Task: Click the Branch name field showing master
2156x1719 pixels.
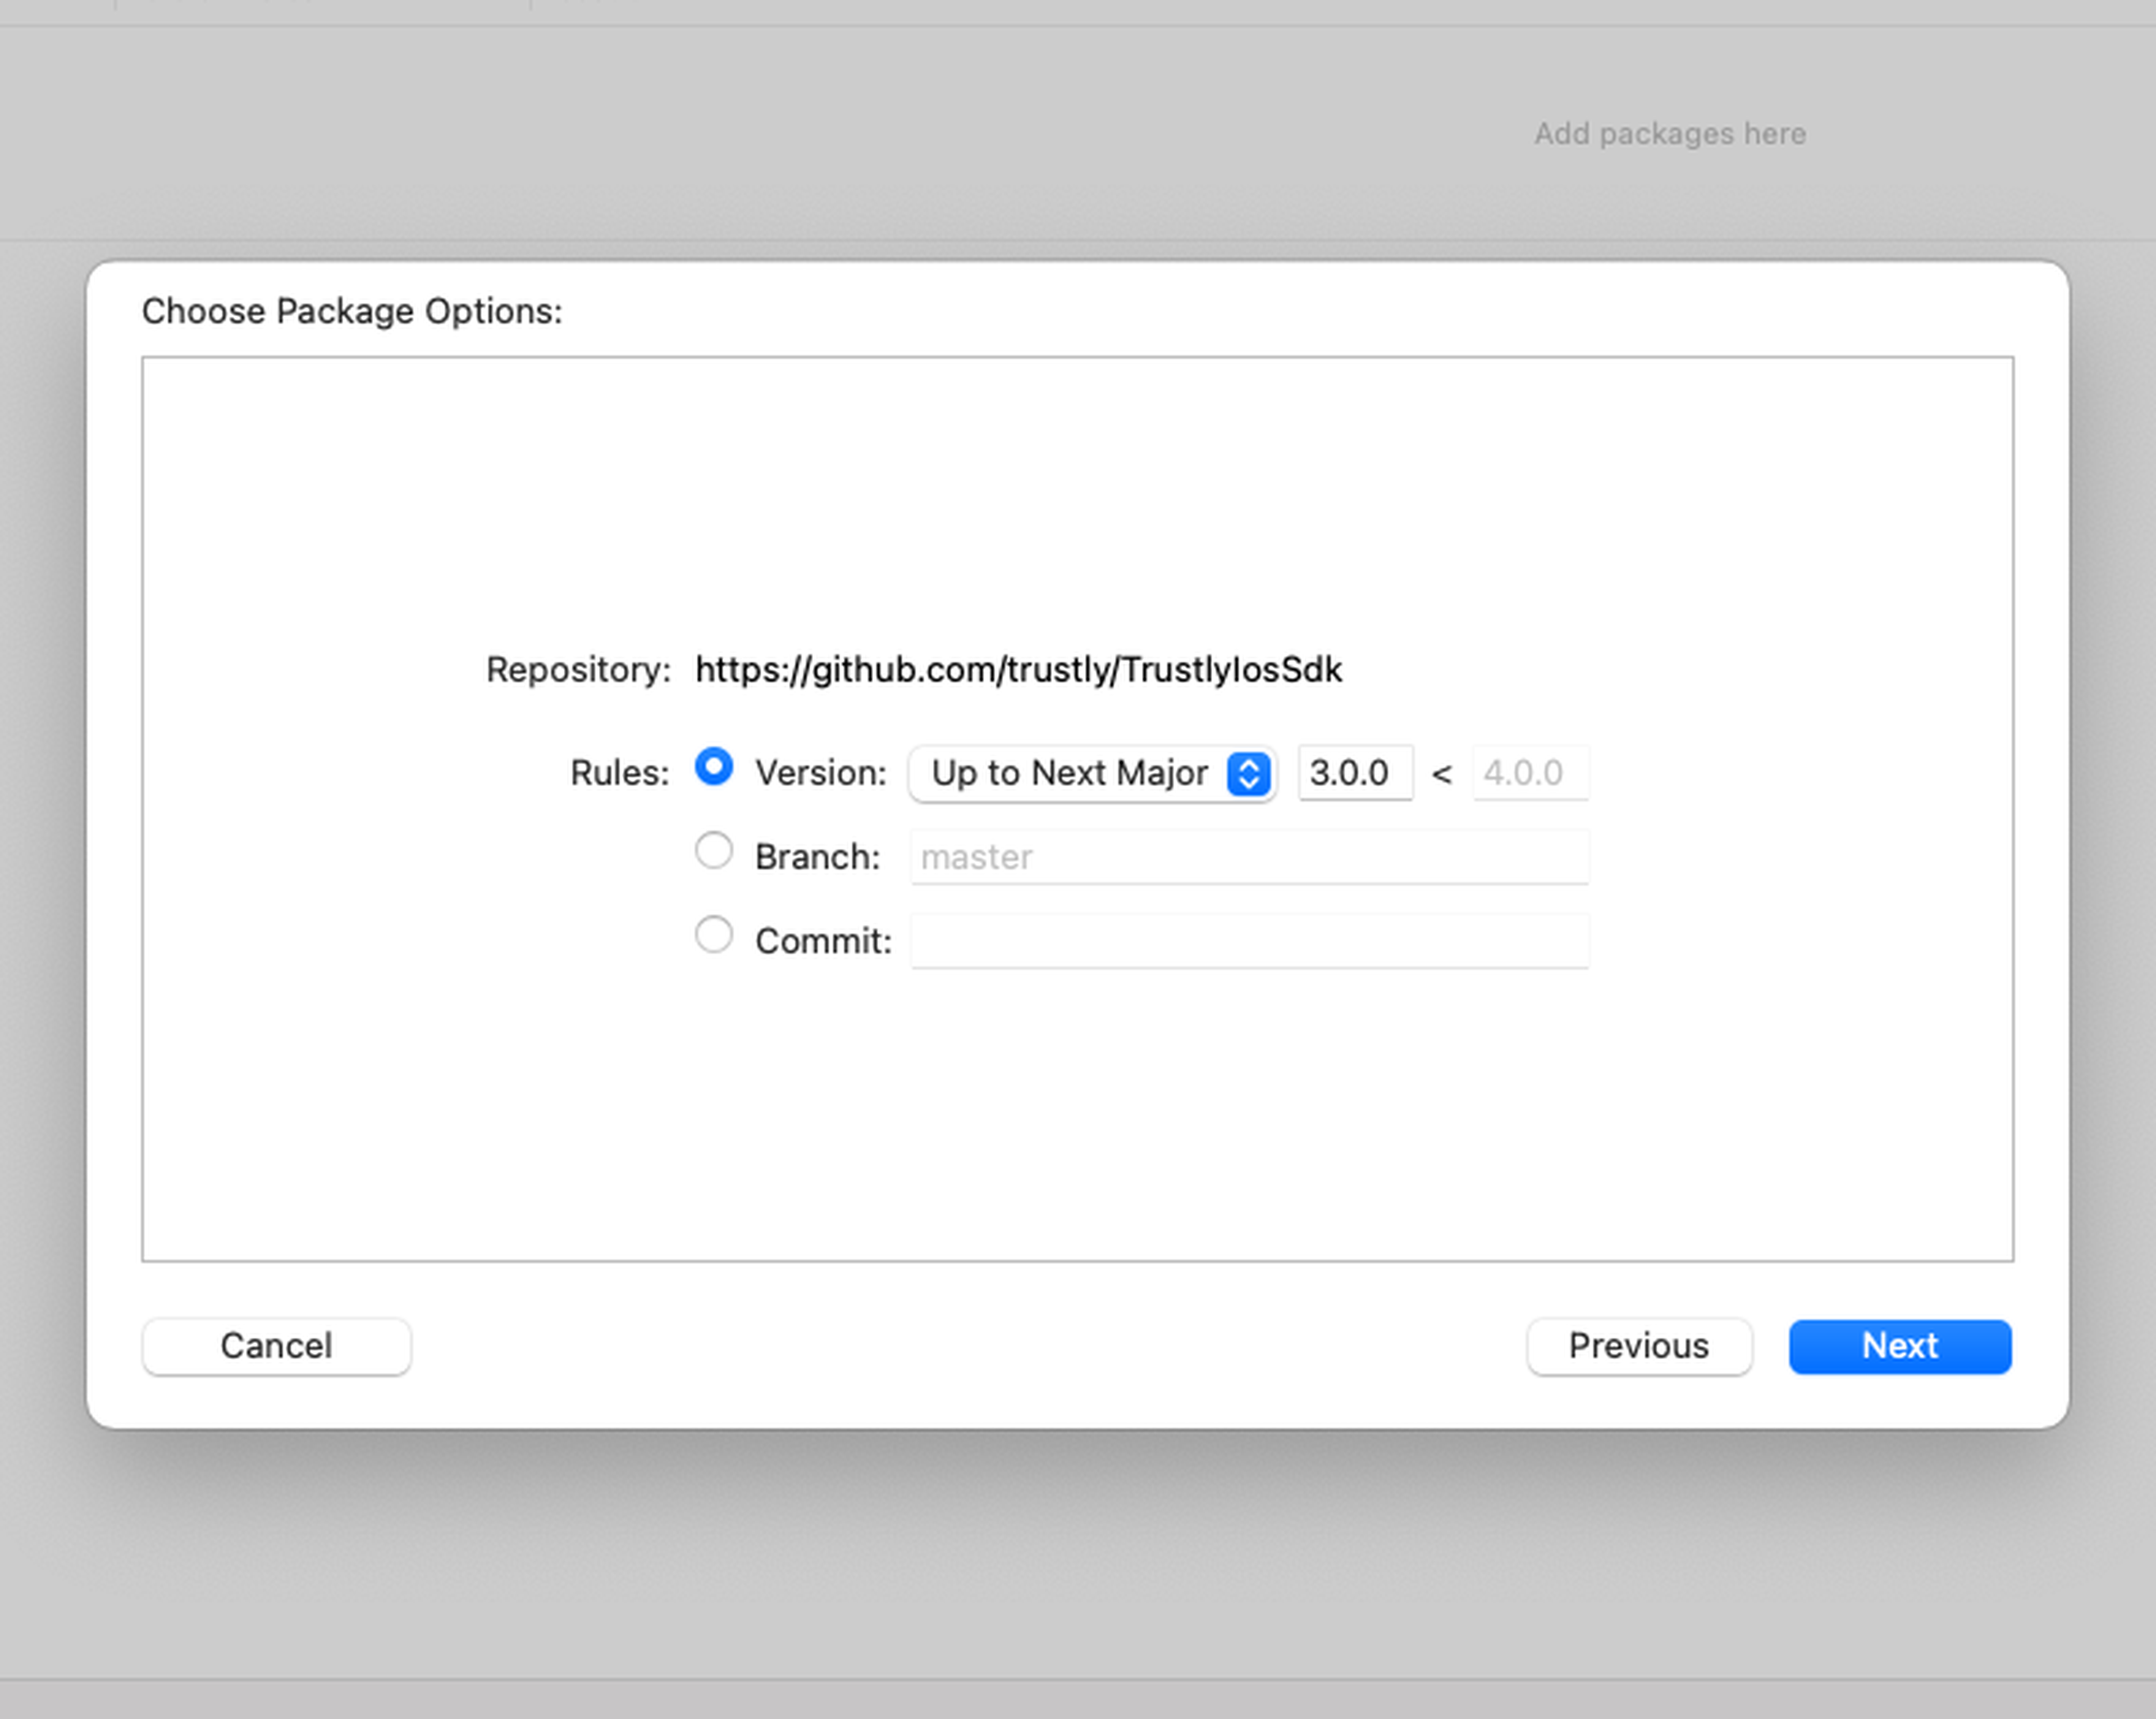Action: (1249, 857)
